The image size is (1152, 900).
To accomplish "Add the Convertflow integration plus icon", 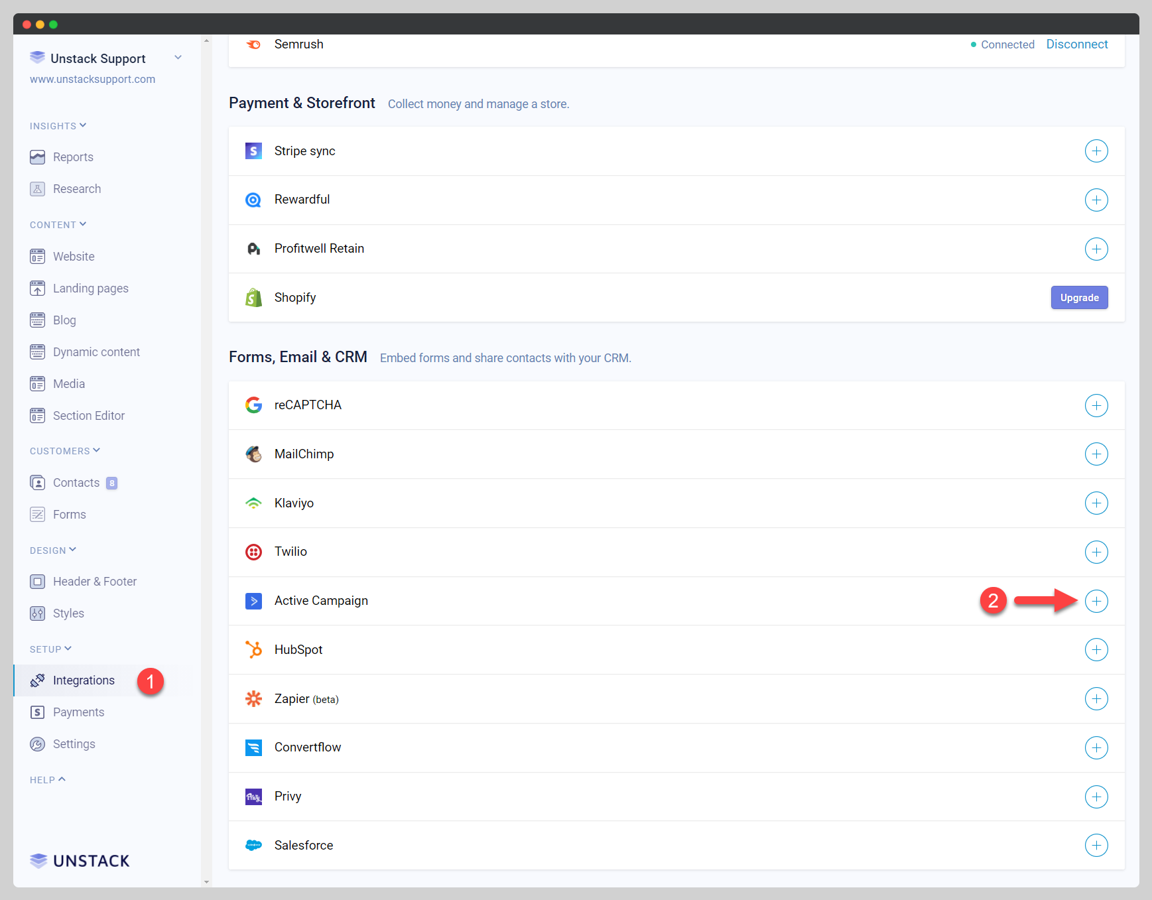I will tap(1096, 747).
